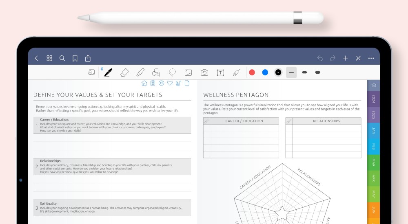Viewport: 408px width, 224px height.
Task: Tap the page's blue home link icon
Action: coord(144,83)
